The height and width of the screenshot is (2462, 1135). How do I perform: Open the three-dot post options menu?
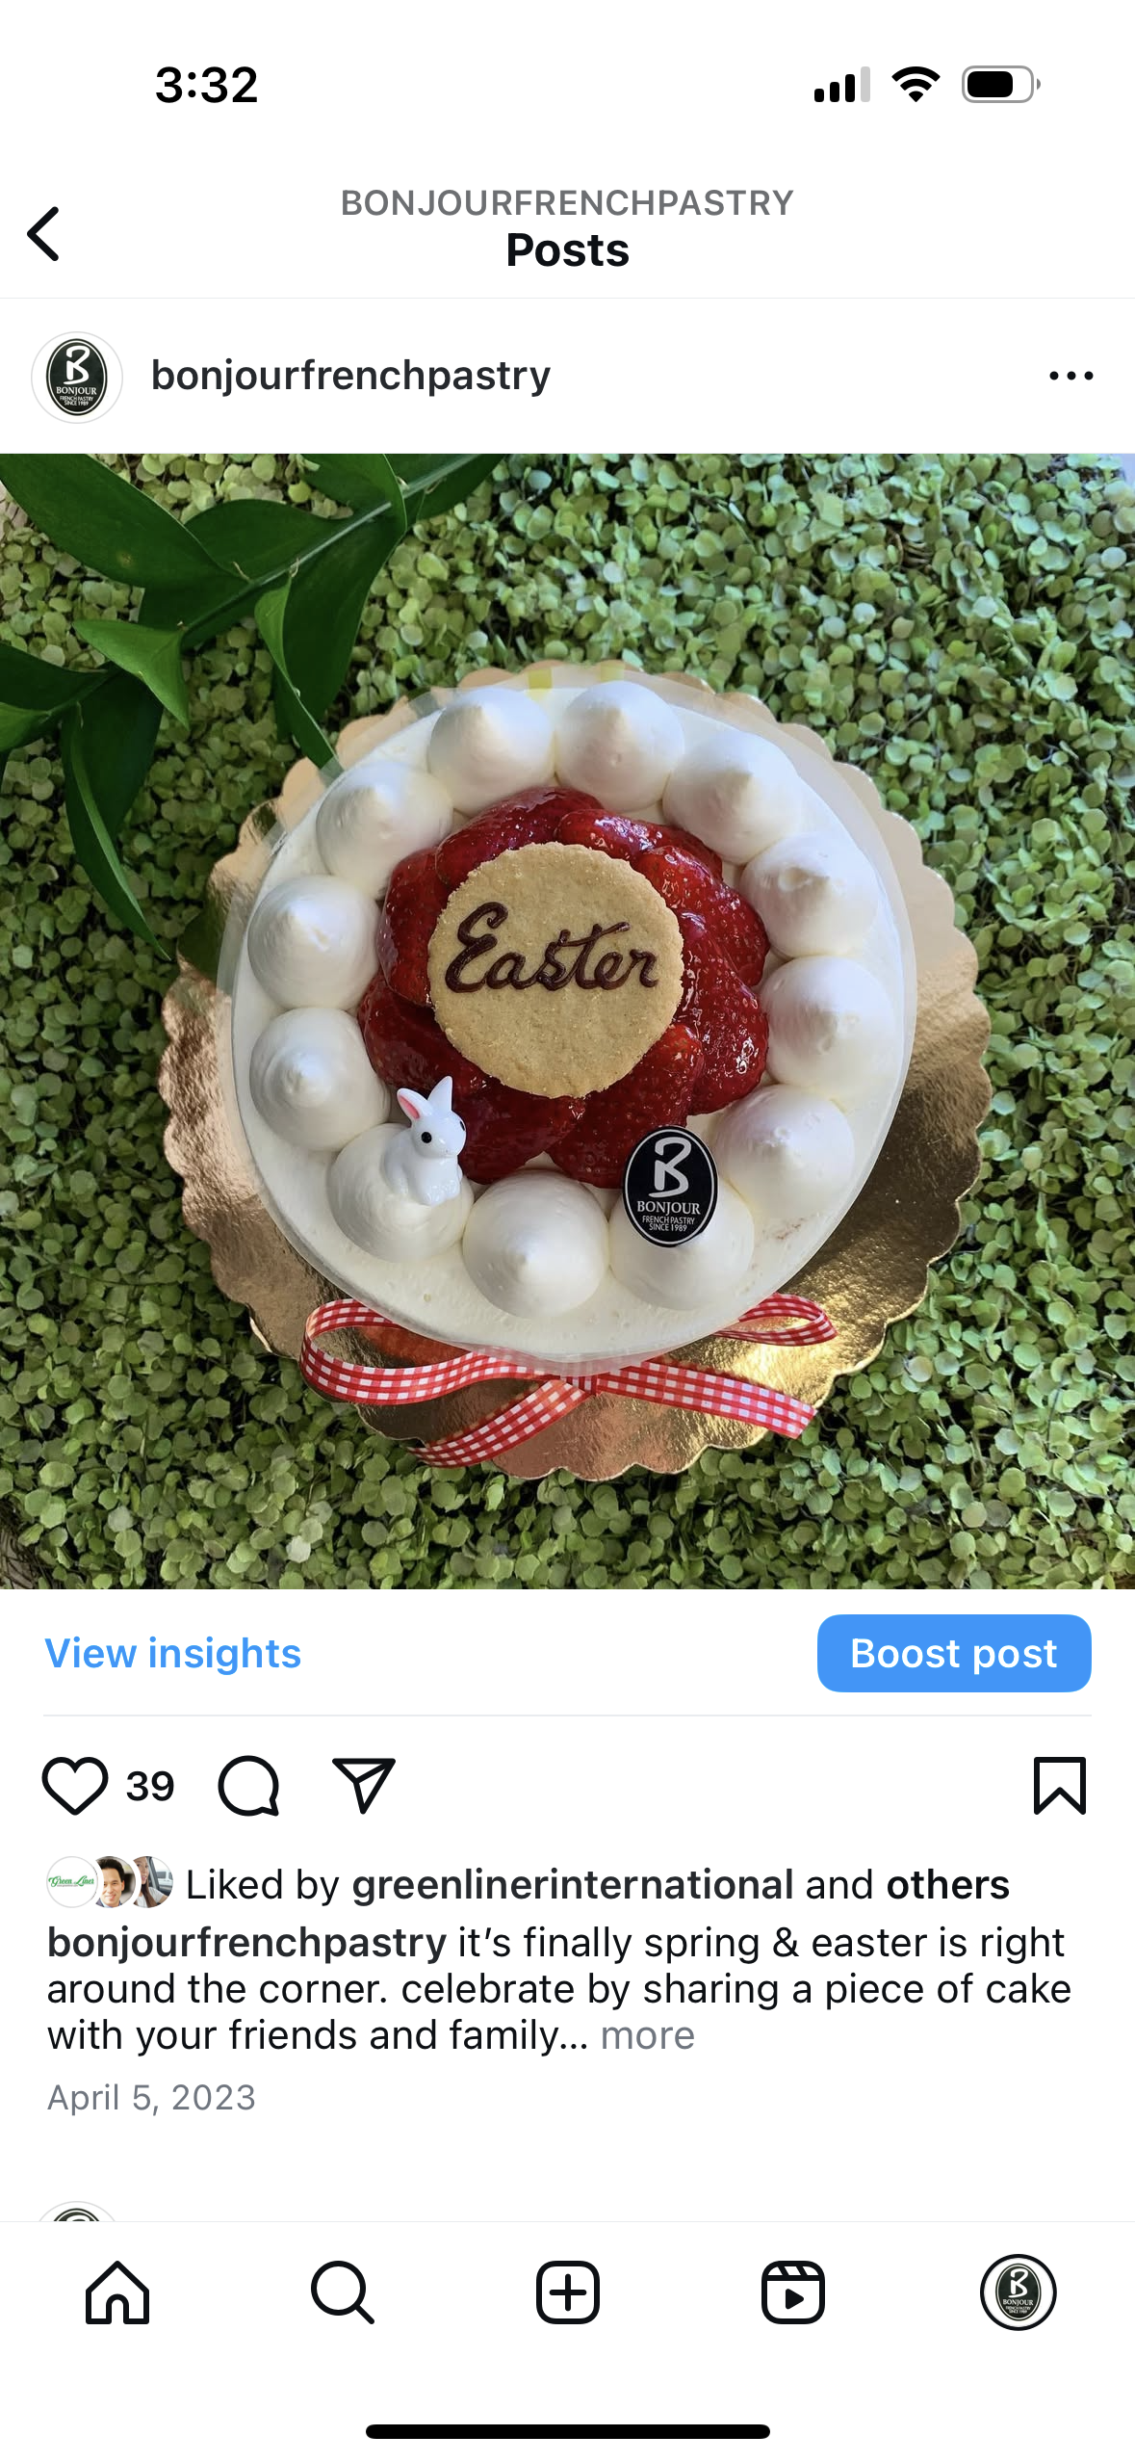[x=1071, y=376]
